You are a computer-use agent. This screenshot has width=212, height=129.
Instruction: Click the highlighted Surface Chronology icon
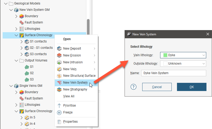click(x=22, y=35)
